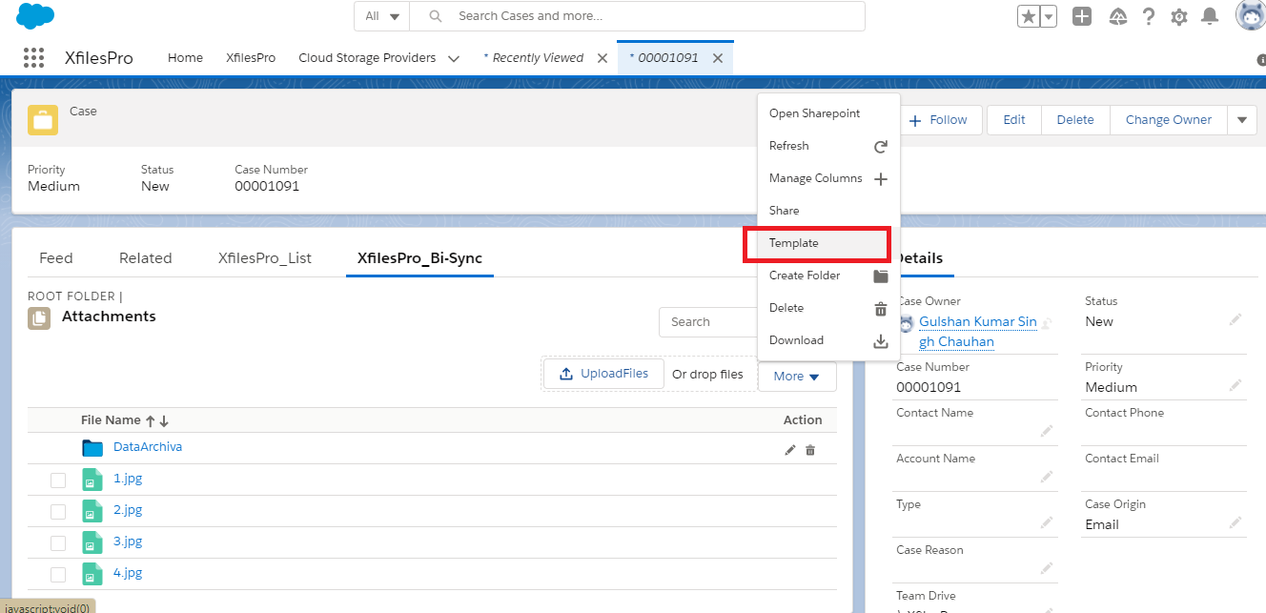Switch to the Feed tab
Viewport: 1266px width, 613px height.
coord(56,258)
